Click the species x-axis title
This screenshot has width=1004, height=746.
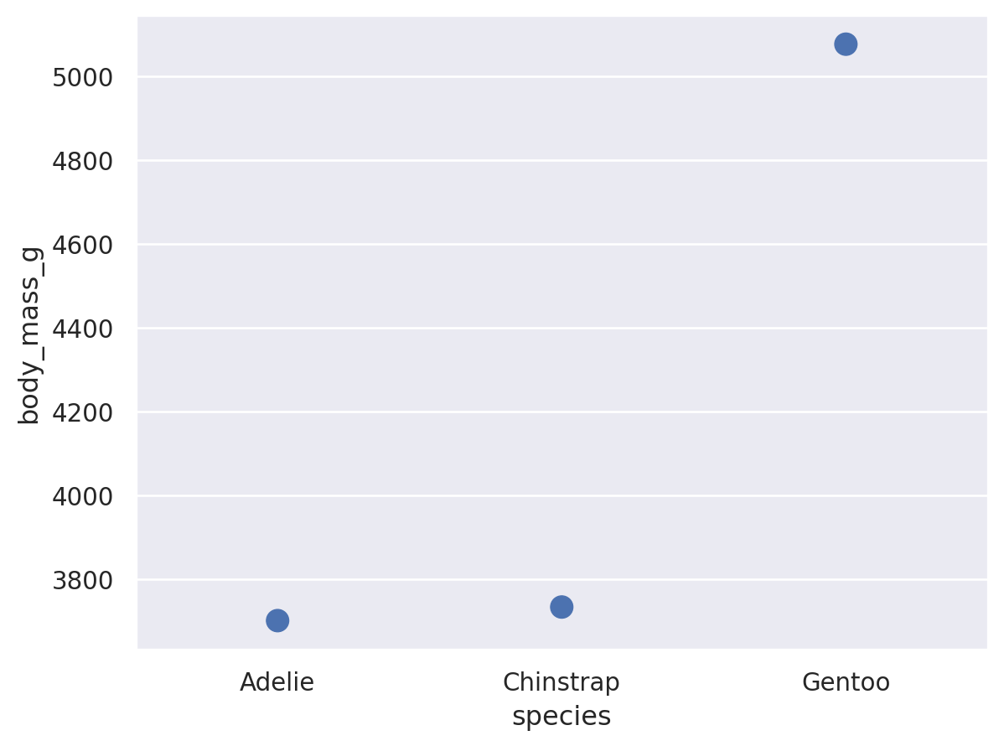coord(561,717)
